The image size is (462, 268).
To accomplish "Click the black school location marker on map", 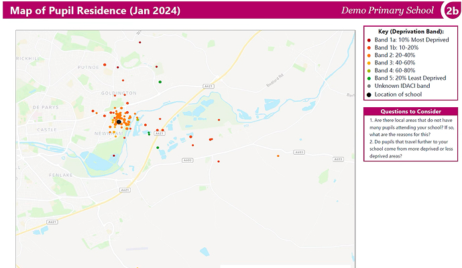I will point(119,122).
